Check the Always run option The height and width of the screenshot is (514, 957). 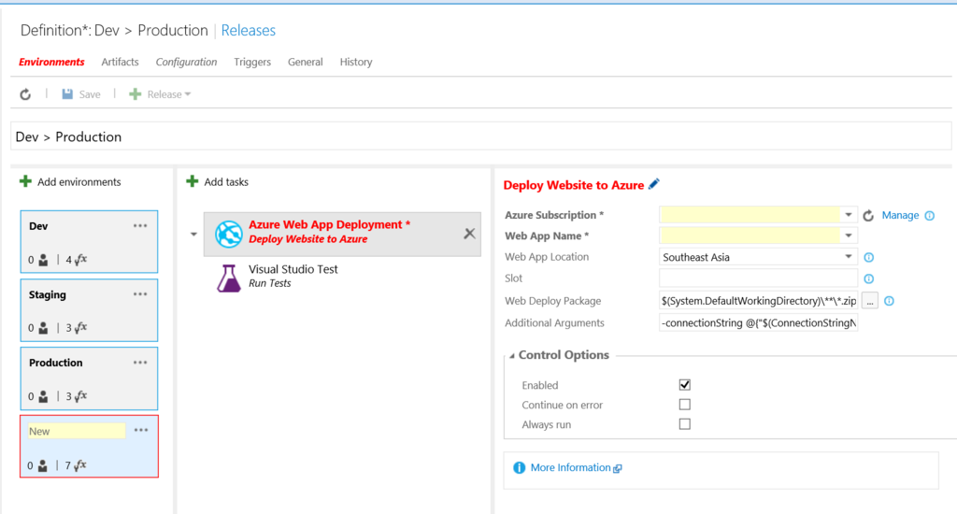click(685, 423)
